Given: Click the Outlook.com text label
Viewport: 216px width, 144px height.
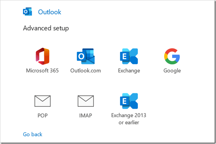Looking at the screenshot, I should click(x=85, y=71).
